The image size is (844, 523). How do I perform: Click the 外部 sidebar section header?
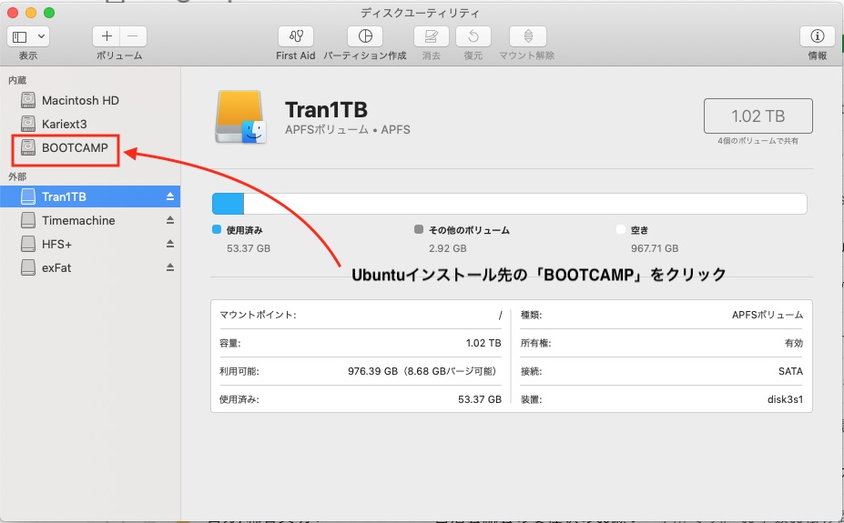[x=17, y=176]
